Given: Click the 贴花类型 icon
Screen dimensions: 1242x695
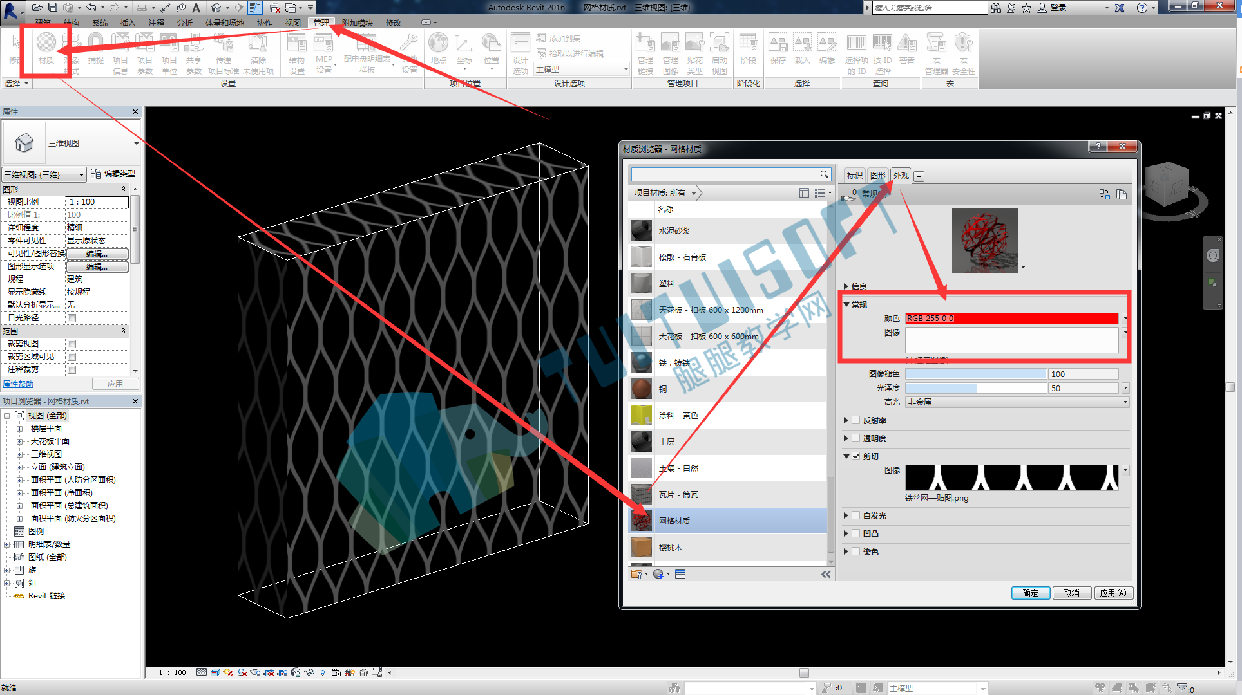Looking at the screenshot, I should [x=695, y=53].
